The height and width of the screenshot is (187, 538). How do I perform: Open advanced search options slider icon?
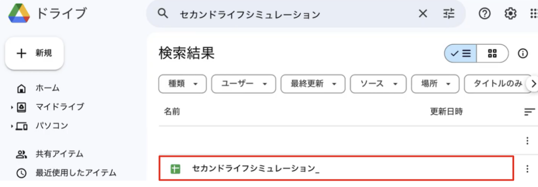(x=449, y=14)
